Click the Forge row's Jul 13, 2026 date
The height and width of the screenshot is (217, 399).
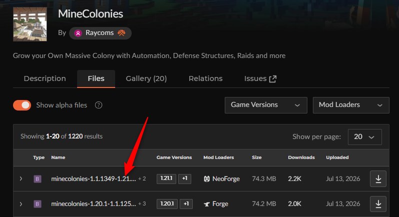(343, 204)
